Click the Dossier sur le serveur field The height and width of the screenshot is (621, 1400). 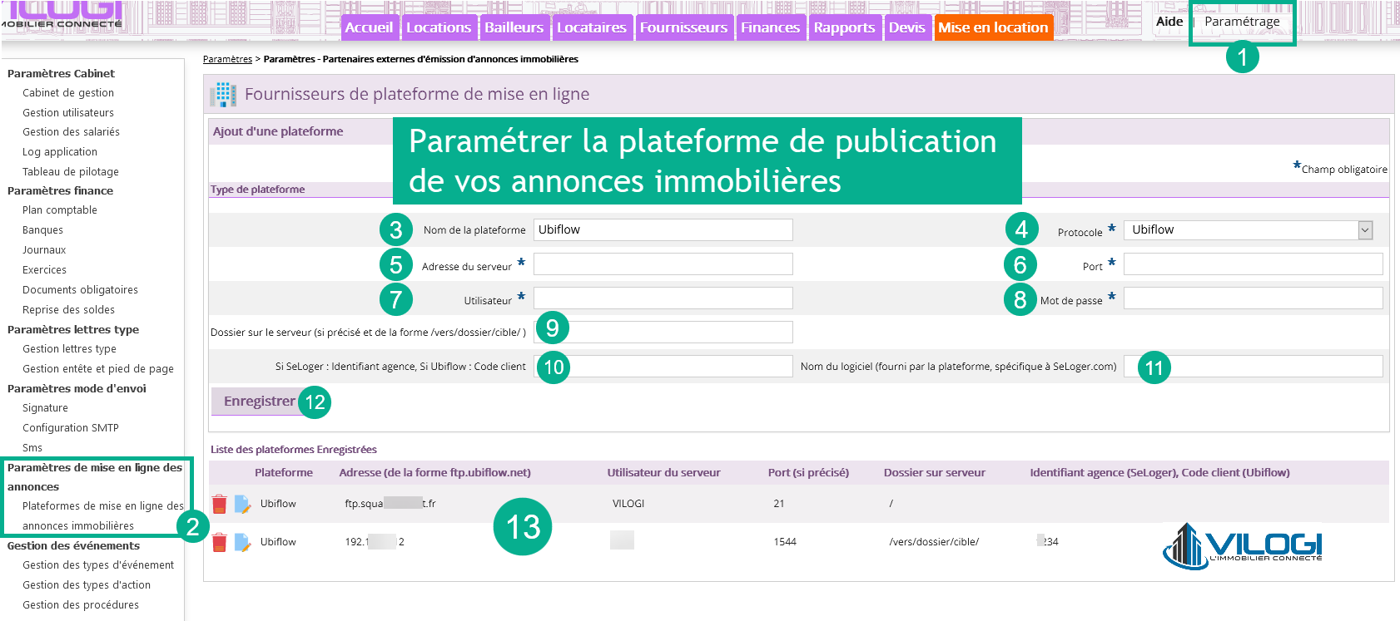(x=663, y=333)
